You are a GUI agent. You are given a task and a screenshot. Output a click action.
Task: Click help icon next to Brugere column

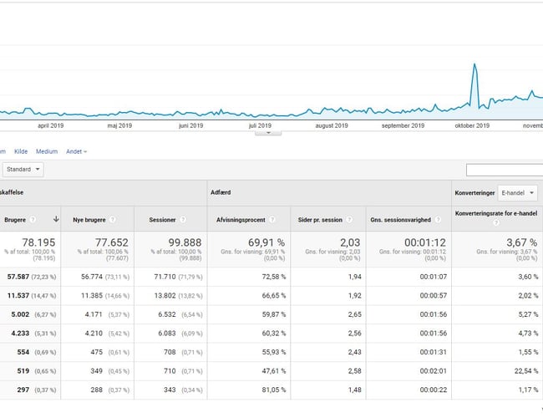(33, 220)
